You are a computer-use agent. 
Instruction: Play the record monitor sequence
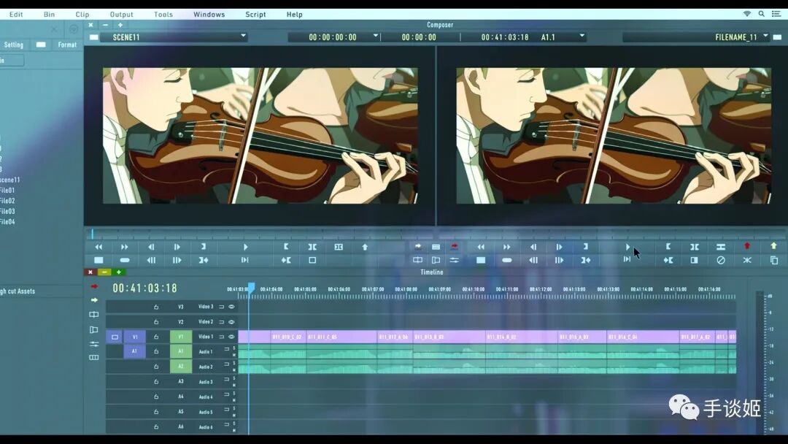627,247
